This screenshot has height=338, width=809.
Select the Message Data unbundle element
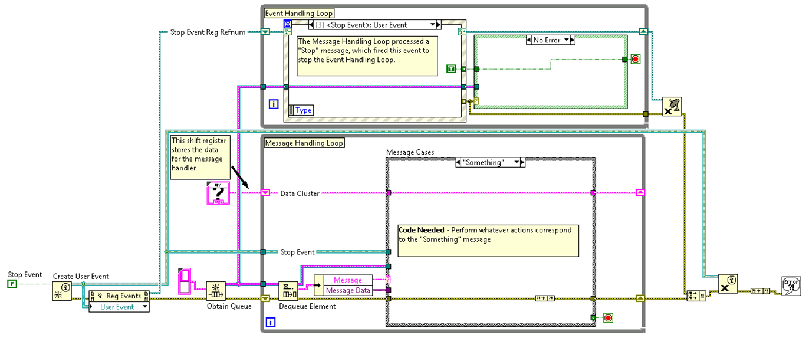click(348, 290)
